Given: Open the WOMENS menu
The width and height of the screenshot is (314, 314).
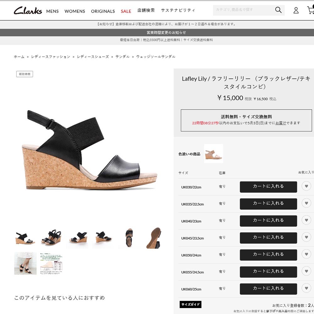Looking at the screenshot, I should click(75, 11).
